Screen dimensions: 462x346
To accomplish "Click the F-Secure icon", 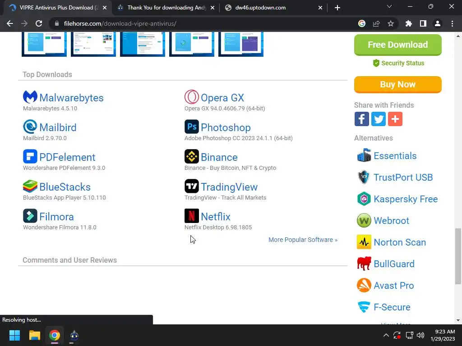I will (364, 307).
